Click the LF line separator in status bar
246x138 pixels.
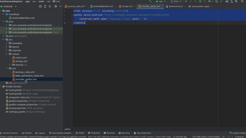click(223, 137)
